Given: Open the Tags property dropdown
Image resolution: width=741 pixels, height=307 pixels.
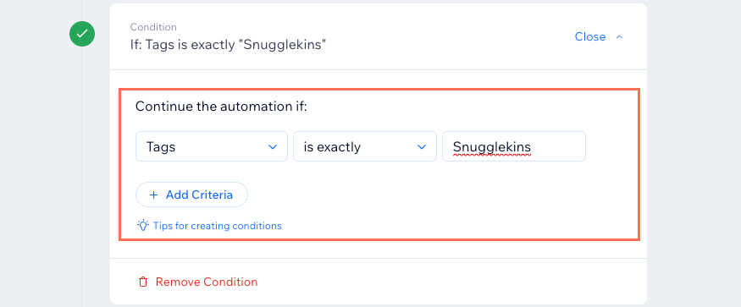Looking at the screenshot, I should coord(212,146).
